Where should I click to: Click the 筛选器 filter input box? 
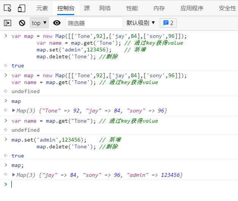point(94,23)
